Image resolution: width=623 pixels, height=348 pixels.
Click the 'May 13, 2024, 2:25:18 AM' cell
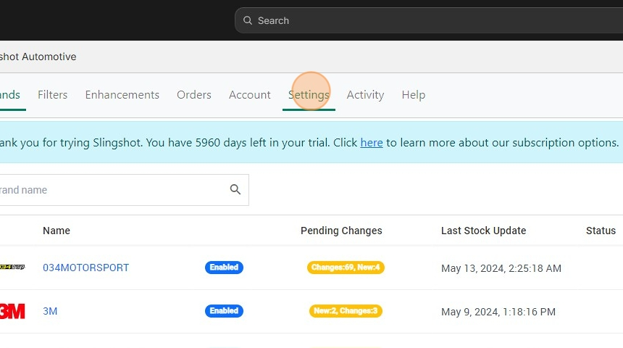pyautogui.click(x=501, y=268)
